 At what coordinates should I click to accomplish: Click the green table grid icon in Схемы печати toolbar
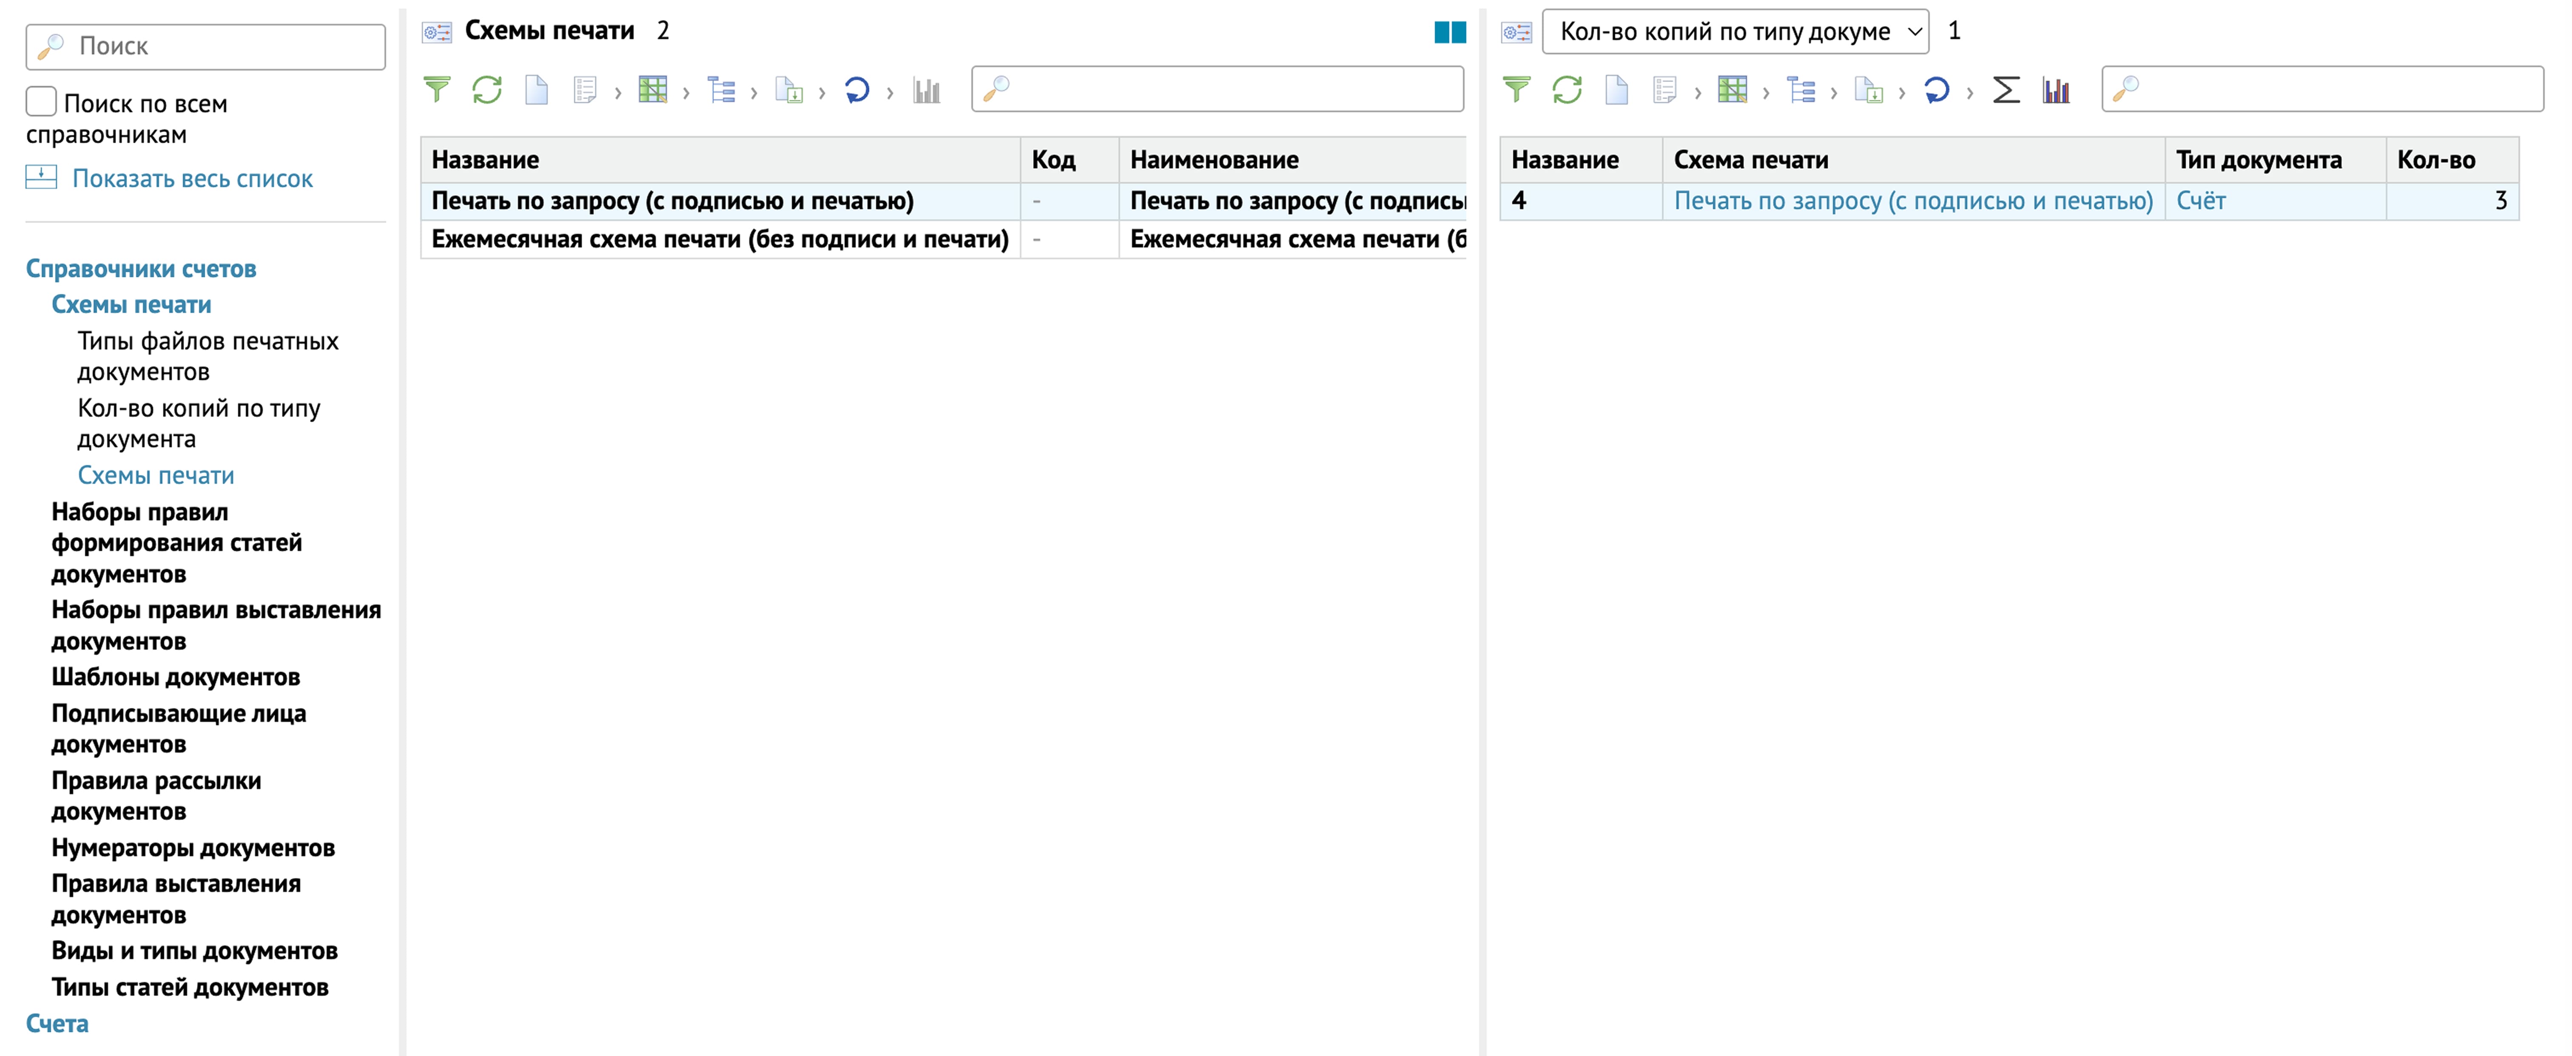click(x=653, y=90)
